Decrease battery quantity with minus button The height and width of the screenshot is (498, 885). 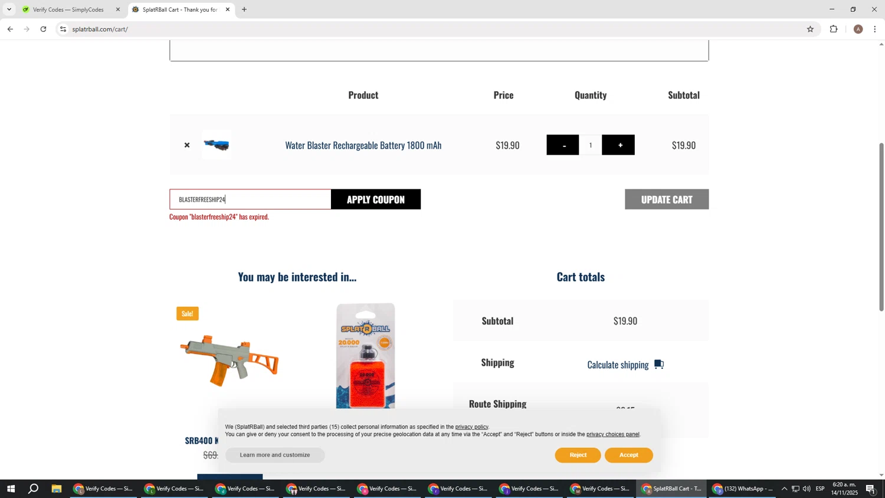click(x=563, y=145)
